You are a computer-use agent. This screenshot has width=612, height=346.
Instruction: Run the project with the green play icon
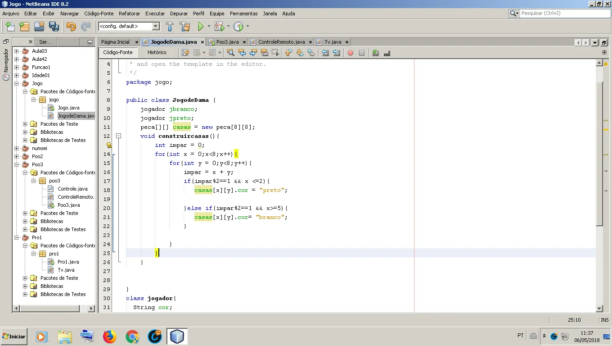tap(201, 27)
